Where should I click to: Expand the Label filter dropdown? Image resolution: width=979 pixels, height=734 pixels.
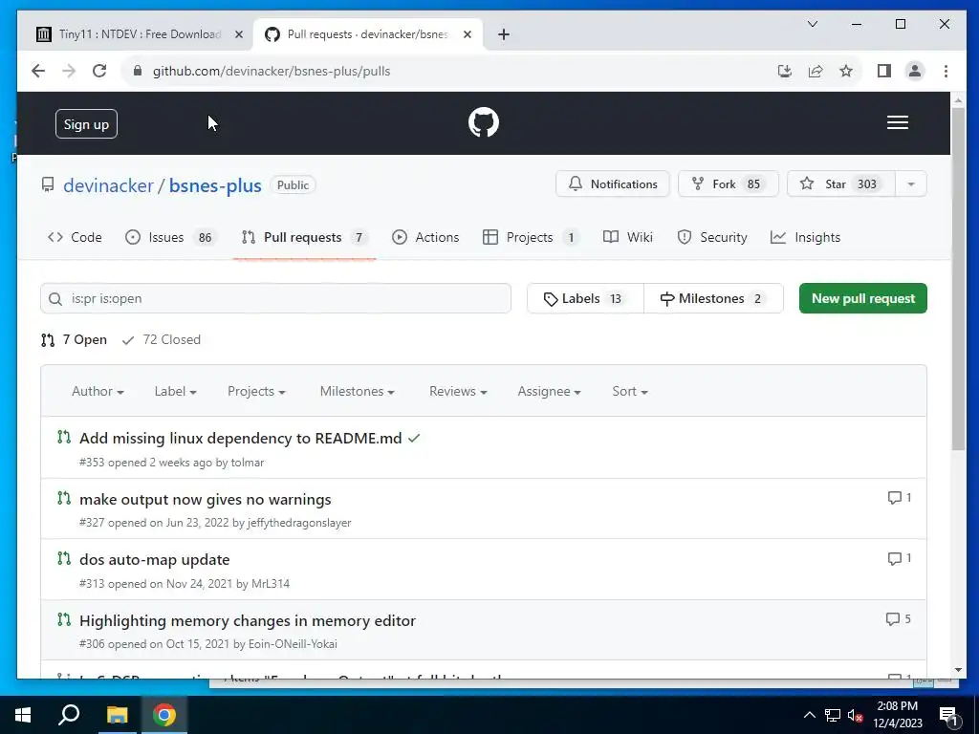176,391
